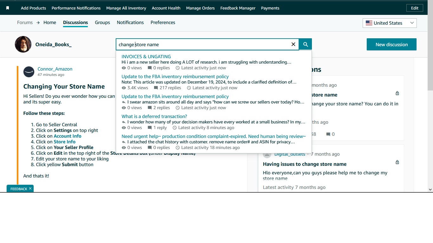
Task: Click the search magnifier button
Action: coord(306,44)
